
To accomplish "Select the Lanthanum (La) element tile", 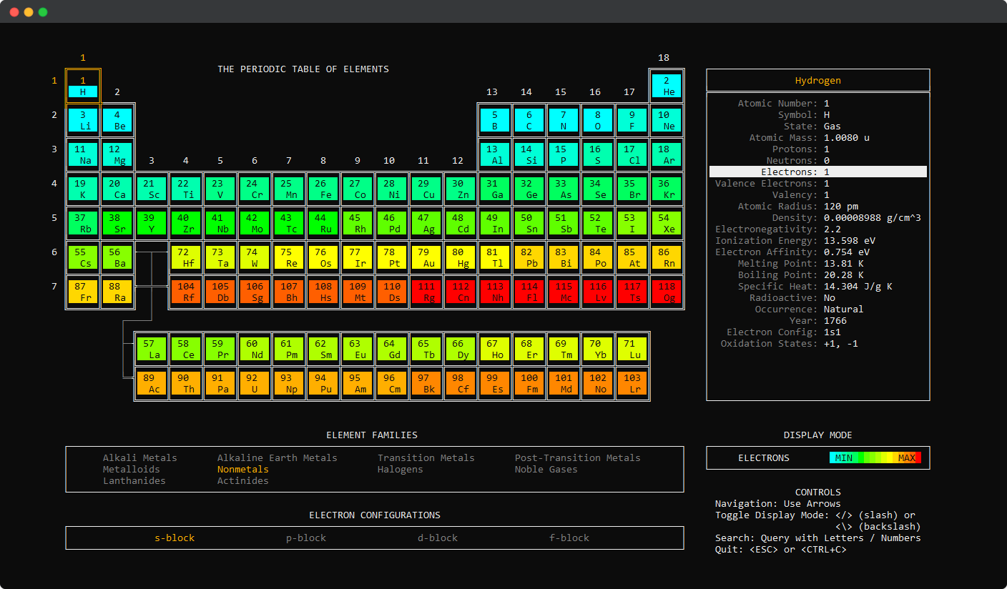I will (152, 349).
